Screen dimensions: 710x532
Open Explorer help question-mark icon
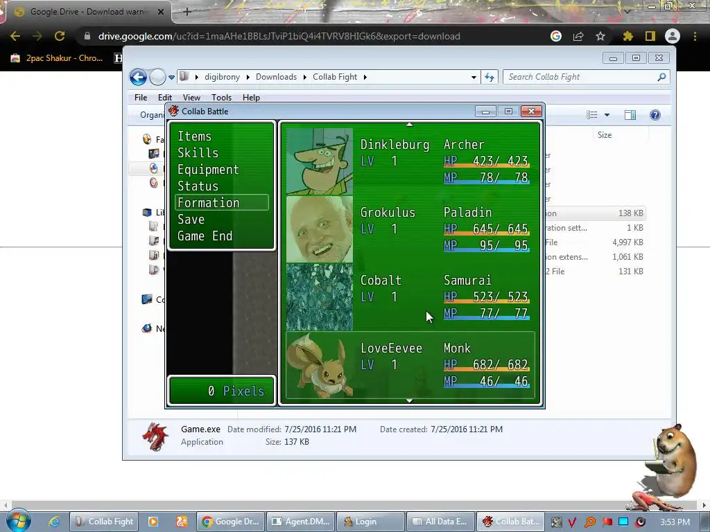pyautogui.click(x=655, y=115)
